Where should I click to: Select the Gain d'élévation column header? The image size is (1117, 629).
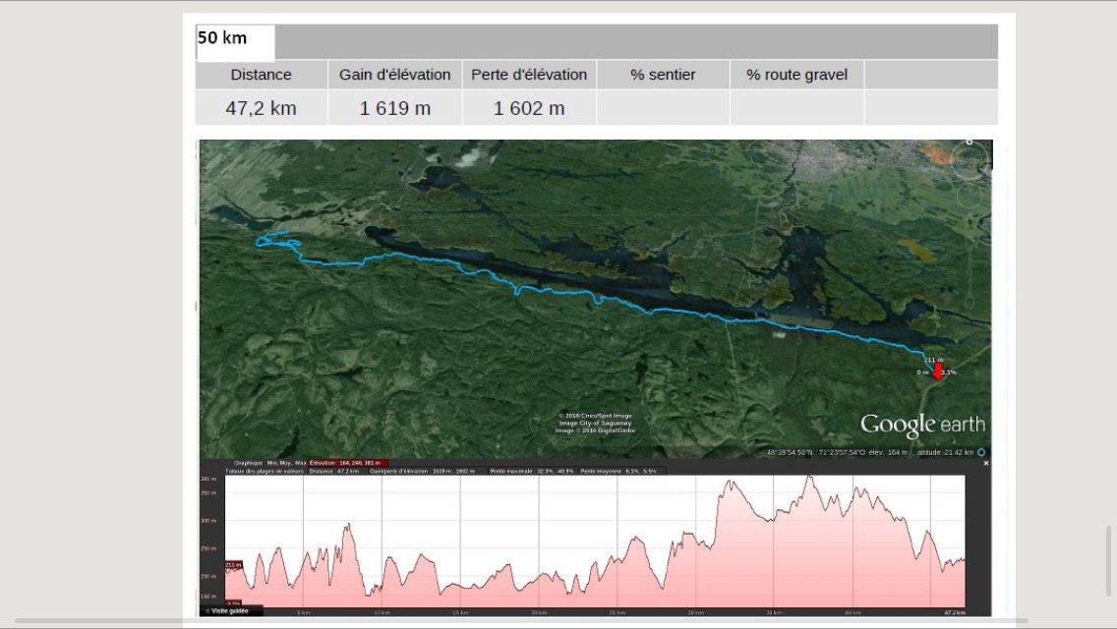(x=394, y=75)
